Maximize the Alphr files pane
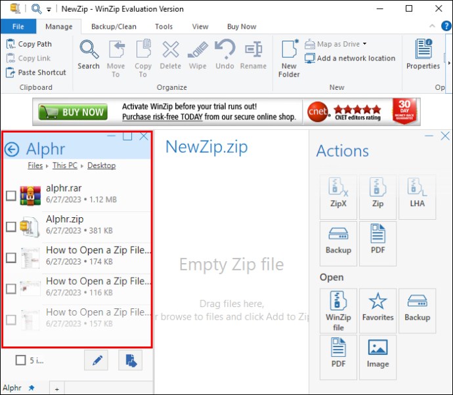This screenshot has height=395, width=453. click(x=127, y=136)
